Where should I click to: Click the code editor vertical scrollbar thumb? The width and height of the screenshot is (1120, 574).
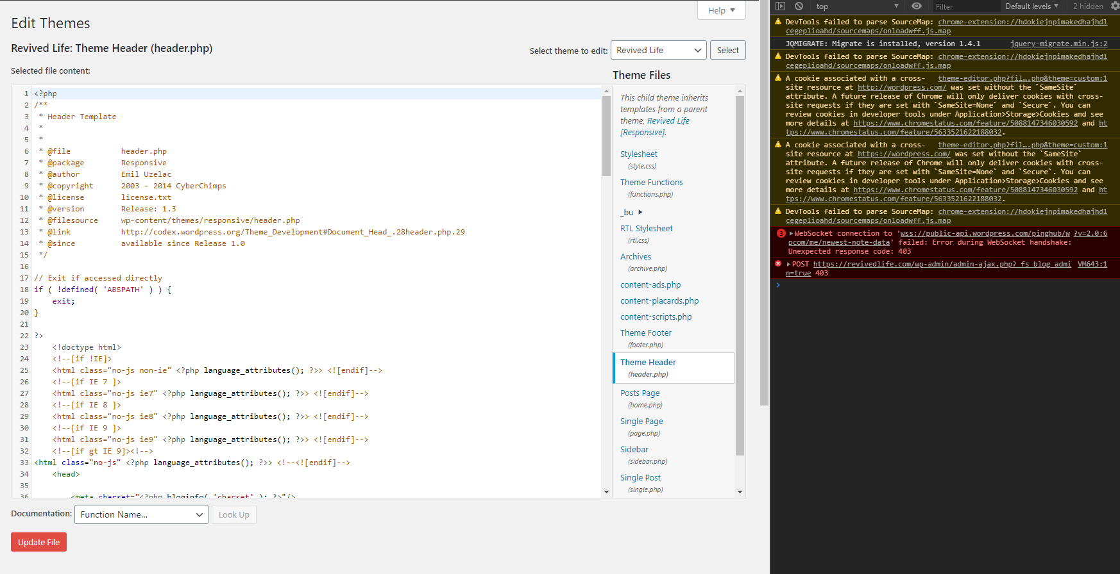pyautogui.click(x=607, y=136)
